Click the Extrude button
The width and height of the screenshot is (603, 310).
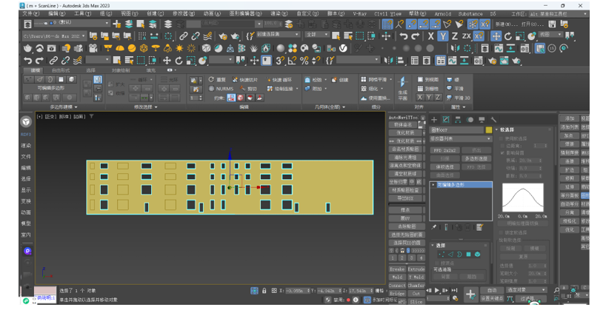pyautogui.click(x=416, y=269)
